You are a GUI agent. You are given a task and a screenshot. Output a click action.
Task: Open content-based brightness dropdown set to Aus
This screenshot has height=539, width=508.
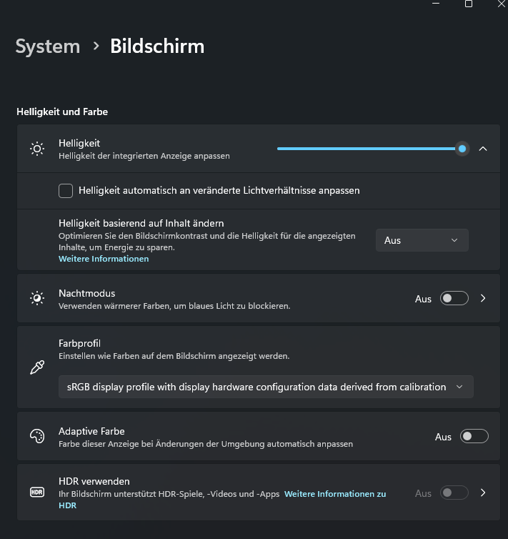pyautogui.click(x=422, y=240)
